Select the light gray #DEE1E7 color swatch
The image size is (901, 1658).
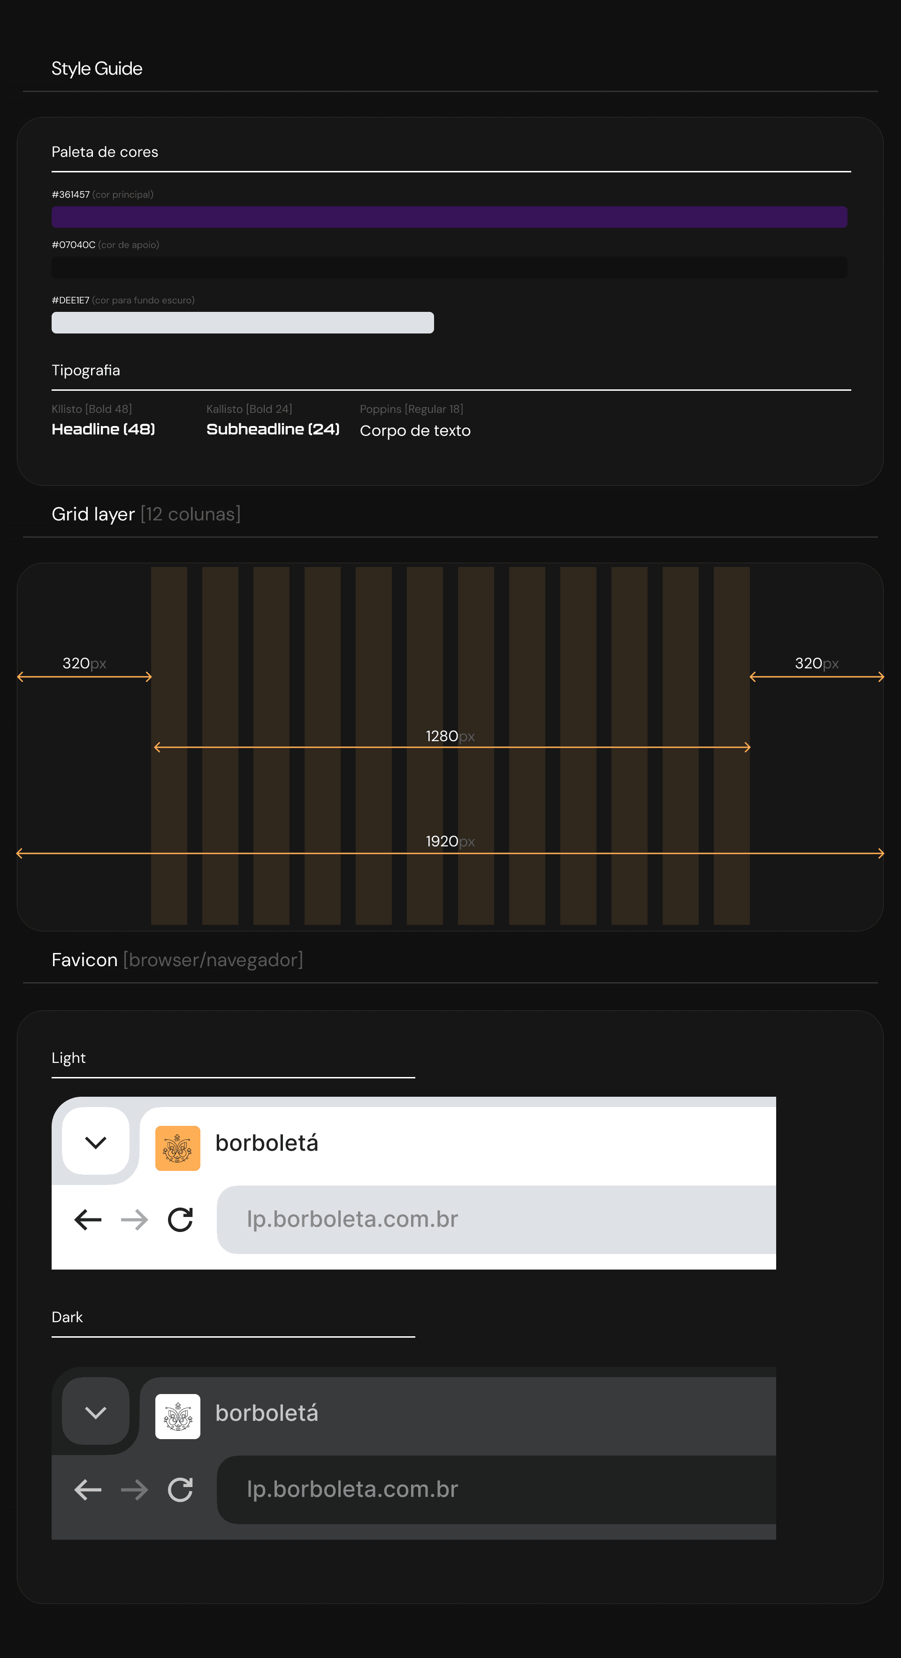pos(243,323)
